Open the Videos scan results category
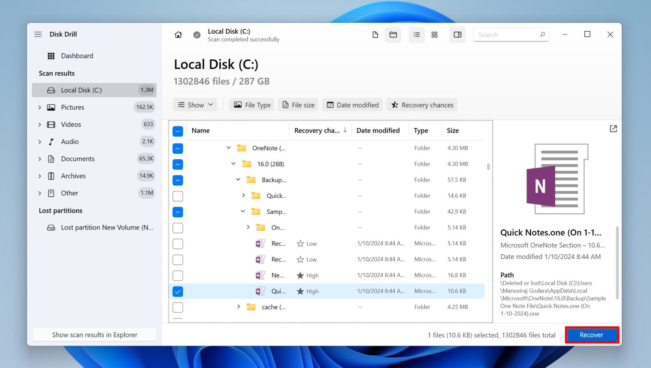Image resolution: width=651 pixels, height=368 pixels. click(x=71, y=124)
